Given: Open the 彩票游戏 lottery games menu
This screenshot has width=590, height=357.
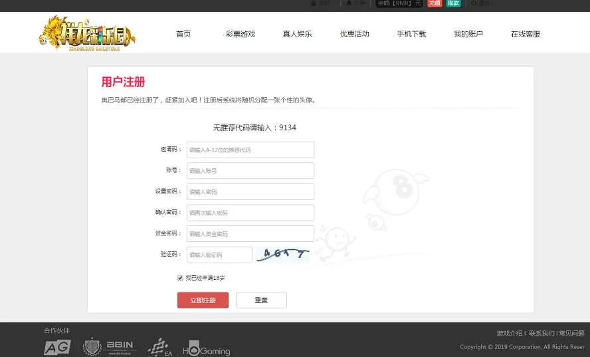Looking at the screenshot, I should click(x=241, y=34).
